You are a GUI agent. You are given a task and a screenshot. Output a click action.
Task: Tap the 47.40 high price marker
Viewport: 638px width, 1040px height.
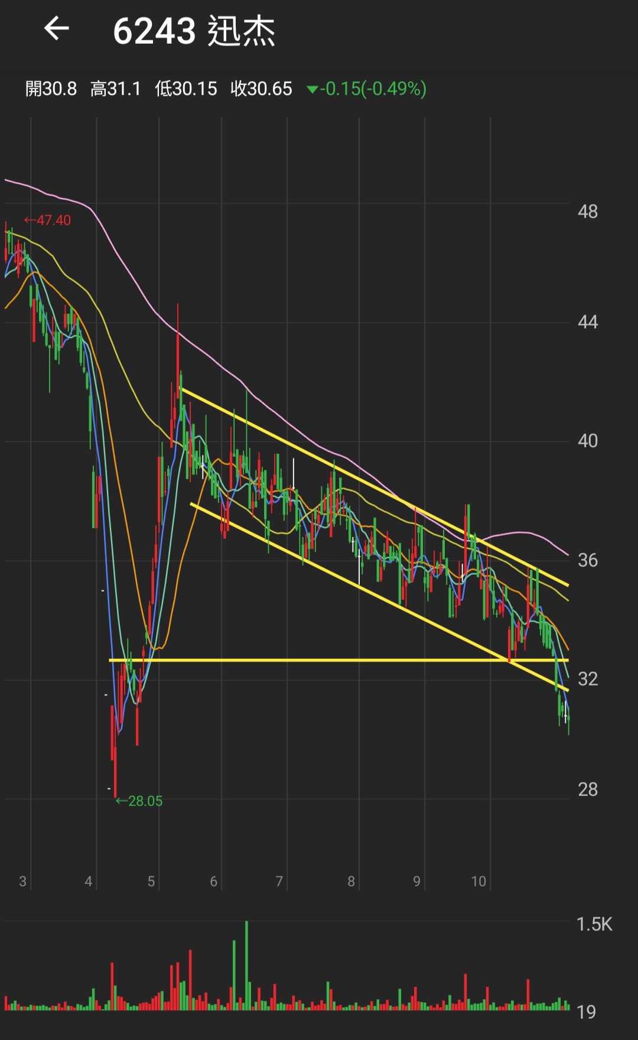(x=47, y=220)
